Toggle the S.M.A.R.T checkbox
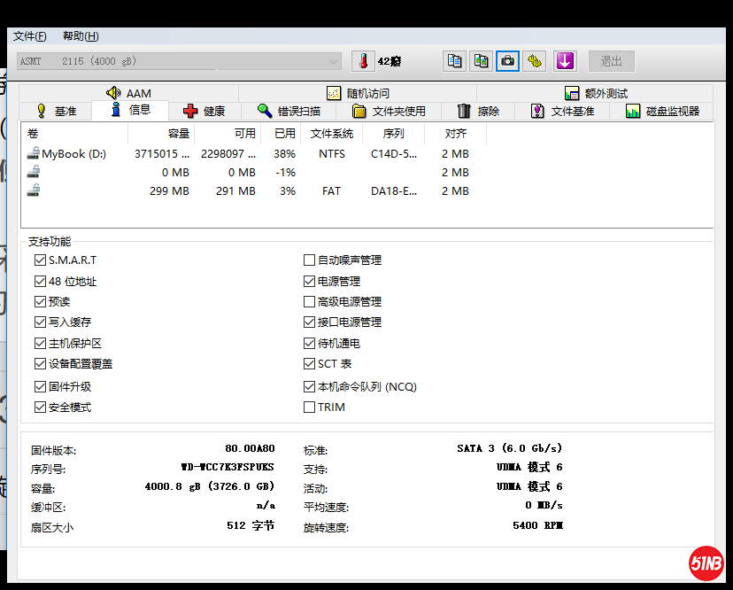The width and height of the screenshot is (733, 590). click(x=40, y=260)
